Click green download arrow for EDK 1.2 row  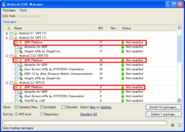(123, 74)
